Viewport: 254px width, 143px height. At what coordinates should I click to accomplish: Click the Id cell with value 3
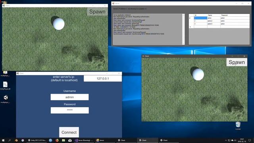[x=200, y=24]
